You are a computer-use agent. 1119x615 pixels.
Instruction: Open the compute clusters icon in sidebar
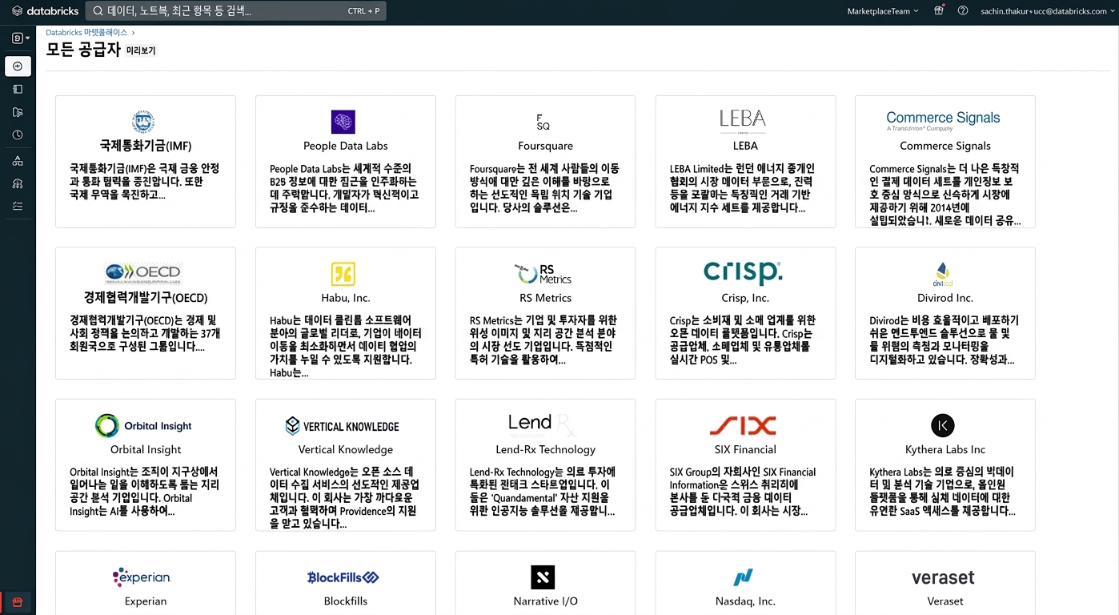pos(18,183)
